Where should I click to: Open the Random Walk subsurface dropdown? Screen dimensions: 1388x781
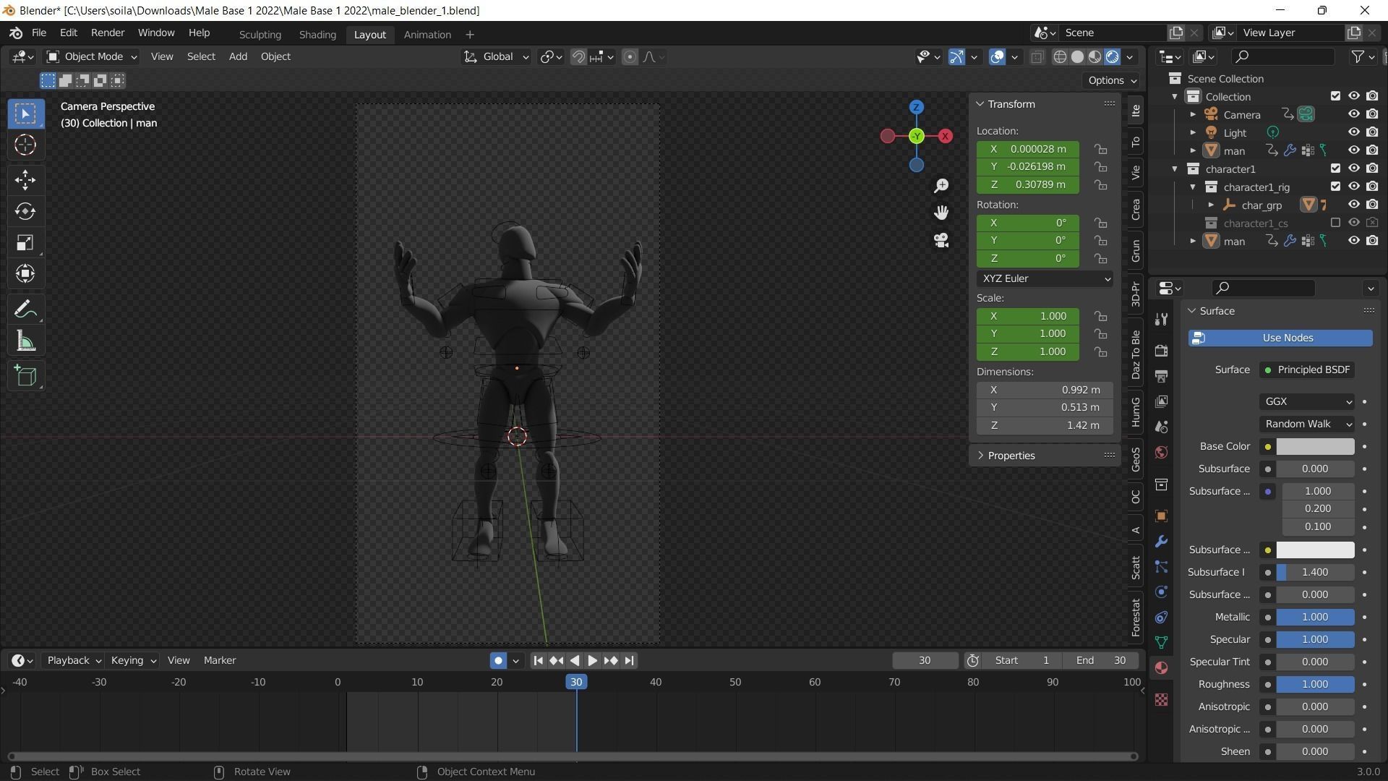point(1307,424)
